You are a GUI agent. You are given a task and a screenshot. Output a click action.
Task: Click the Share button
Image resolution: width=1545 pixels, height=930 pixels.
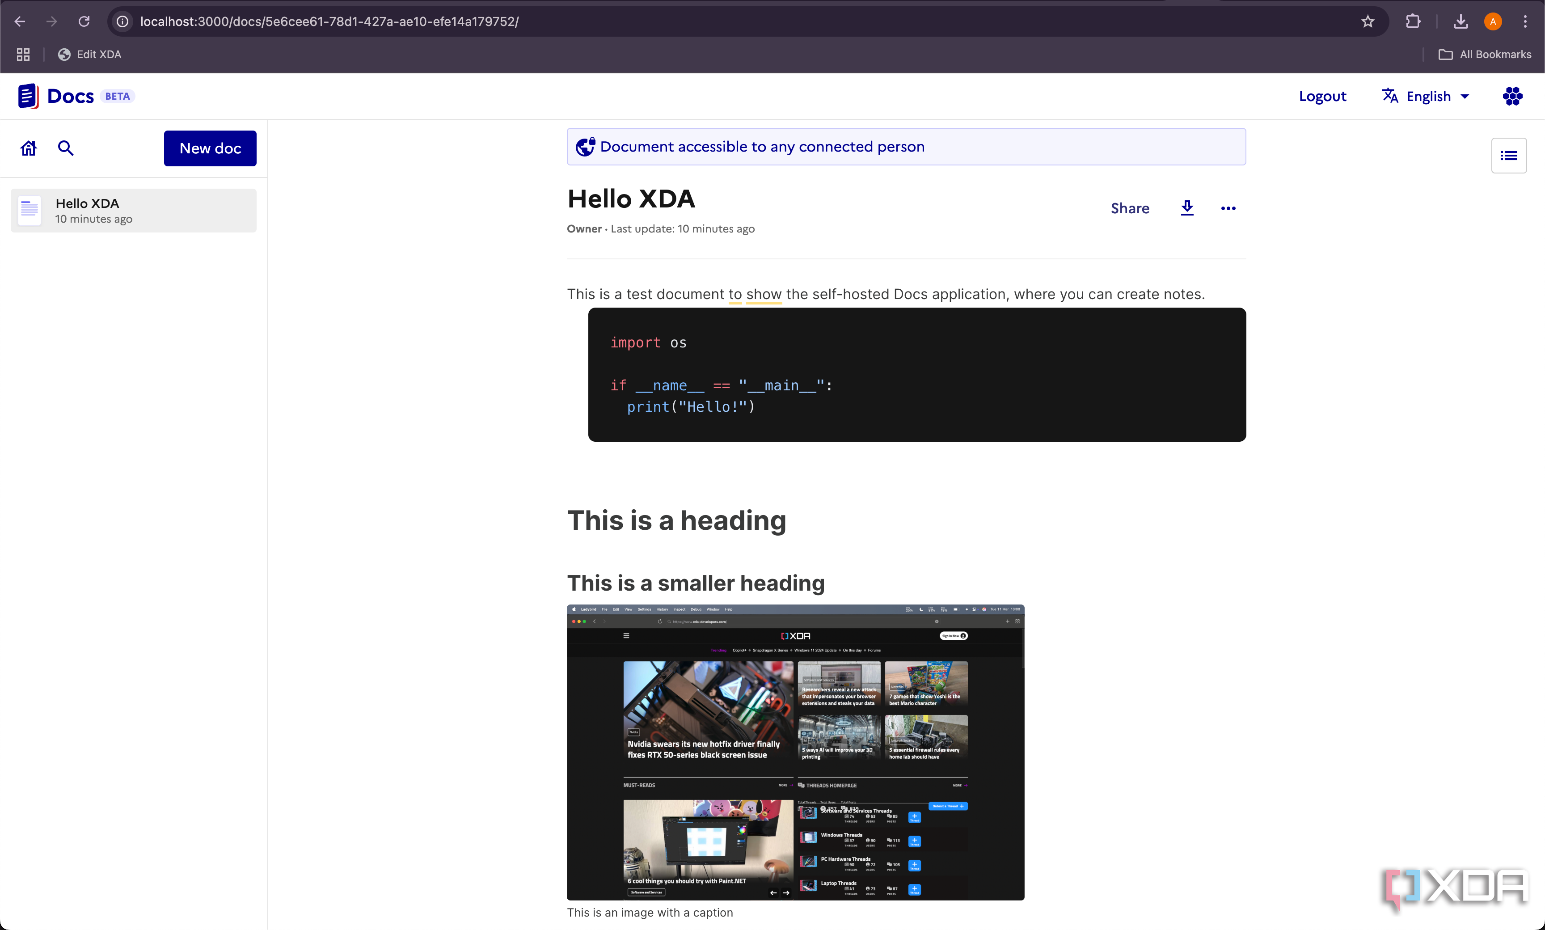[1130, 208]
